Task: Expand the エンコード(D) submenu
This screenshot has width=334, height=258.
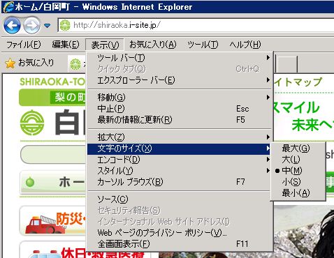Action: pos(180,160)
